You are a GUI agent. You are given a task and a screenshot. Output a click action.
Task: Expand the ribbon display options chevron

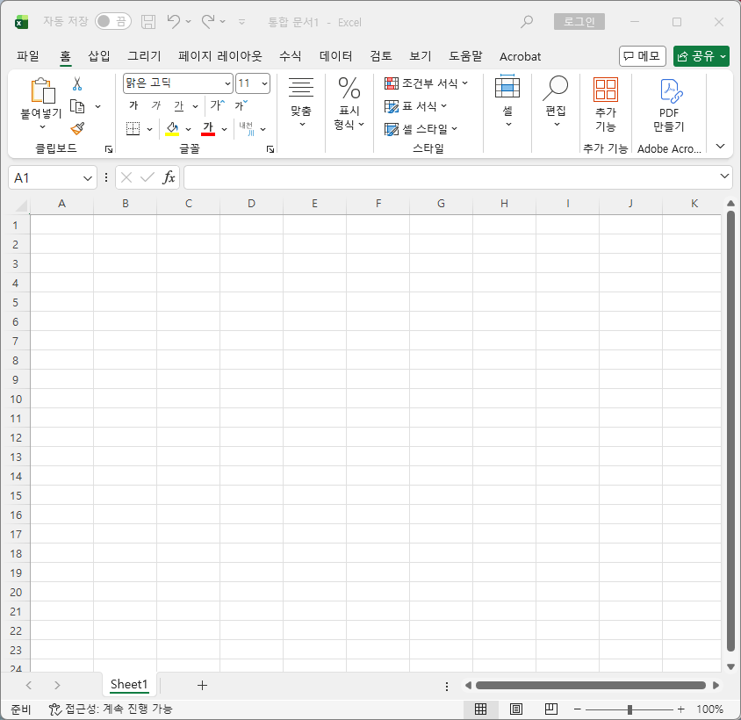click(x=720, y=146)
